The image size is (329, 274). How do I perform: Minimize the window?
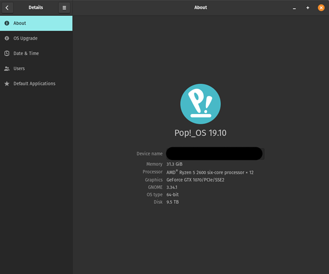(x=294, y=8)
